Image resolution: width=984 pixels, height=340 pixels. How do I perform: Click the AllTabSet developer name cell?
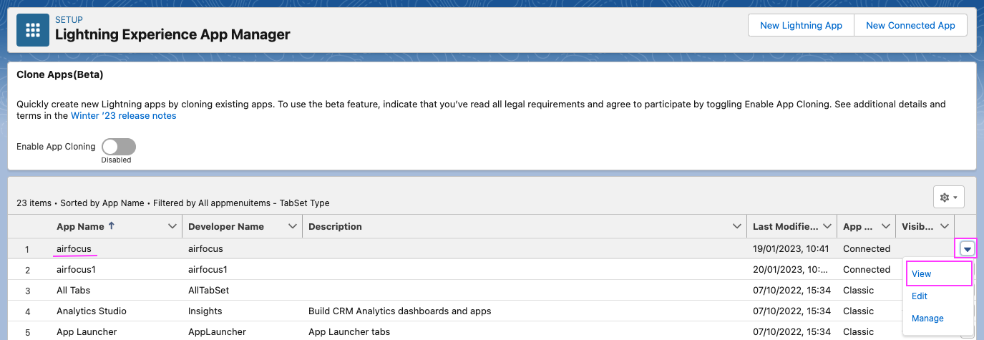pos(208,291)
